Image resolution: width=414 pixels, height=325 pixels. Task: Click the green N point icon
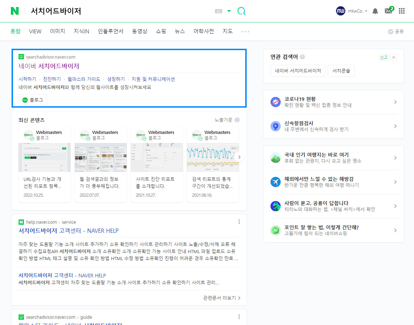(x=275, y=230)
